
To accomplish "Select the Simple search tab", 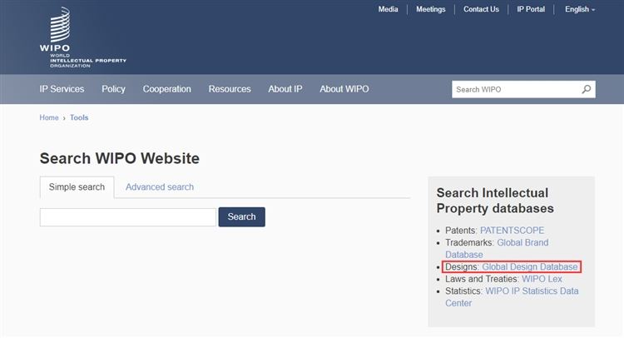I will [x=77, y=187].
